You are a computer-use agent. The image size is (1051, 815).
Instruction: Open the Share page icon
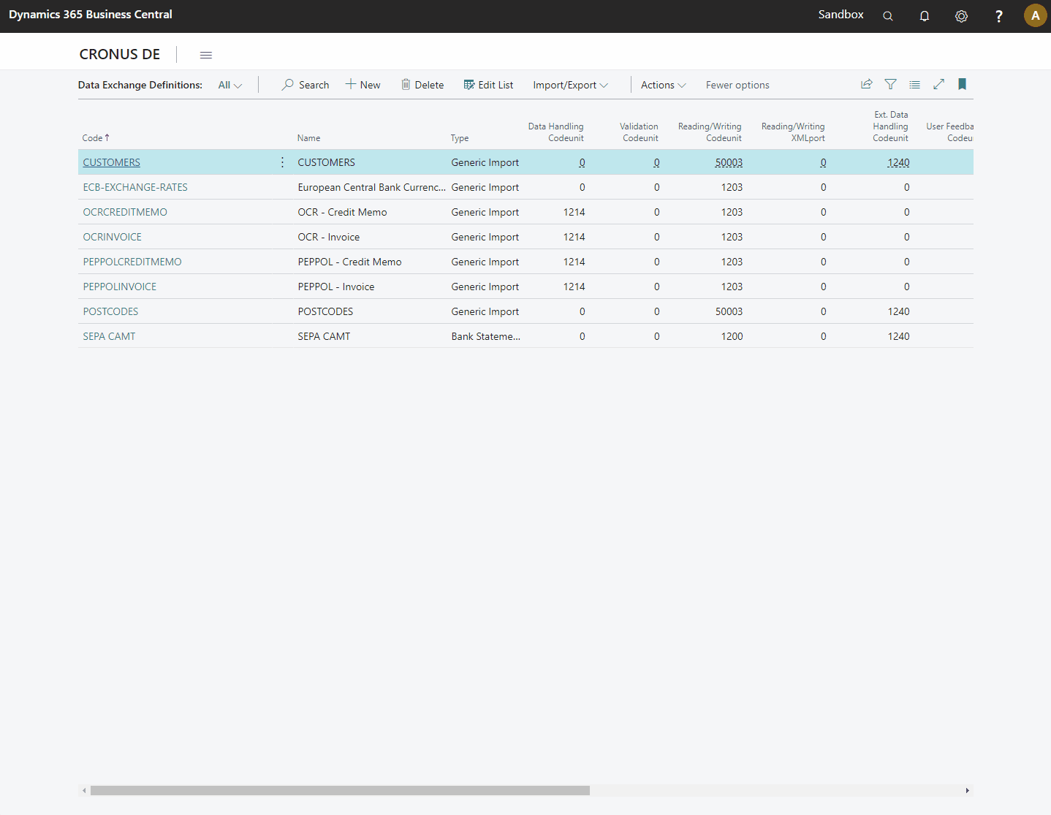pyautogui.click(x=866, y=84)
